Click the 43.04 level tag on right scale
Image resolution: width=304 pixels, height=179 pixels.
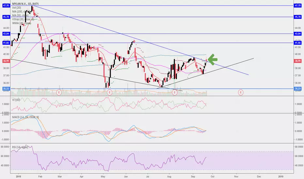(x=297, y=34)
